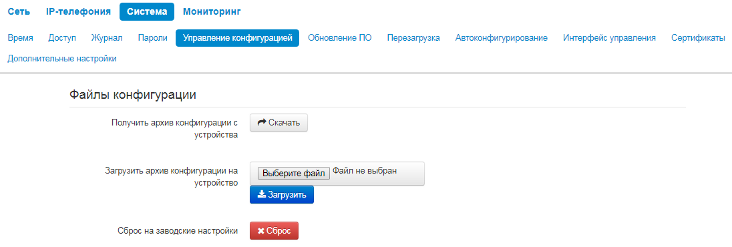Switch to the Перезагрузка tab

click(413, 38)
